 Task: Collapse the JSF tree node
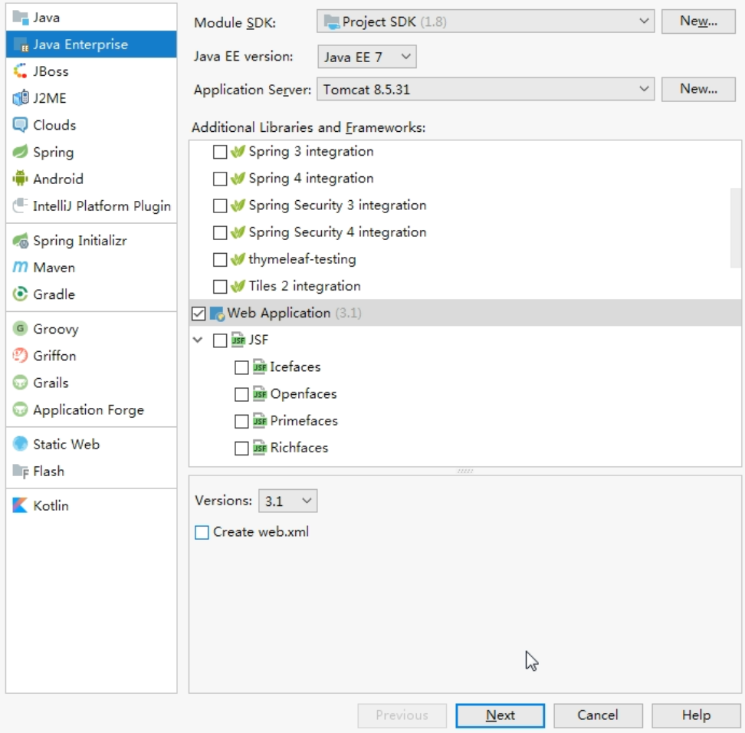pyautogui.click(x=198, y=340)
